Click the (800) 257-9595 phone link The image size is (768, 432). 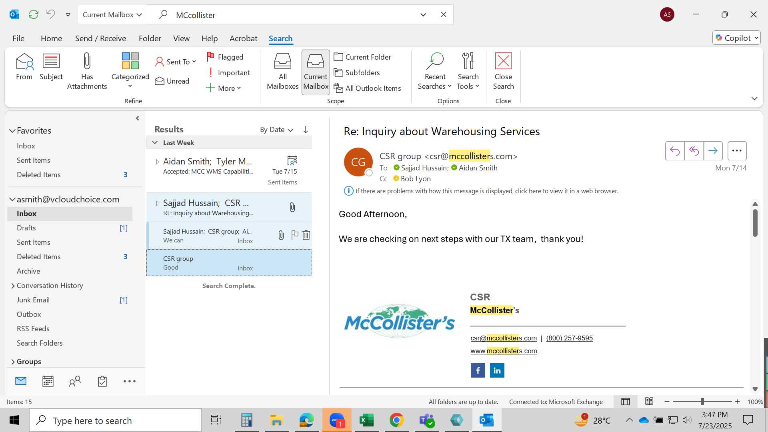pyautogui.click(x=569, y=338)
